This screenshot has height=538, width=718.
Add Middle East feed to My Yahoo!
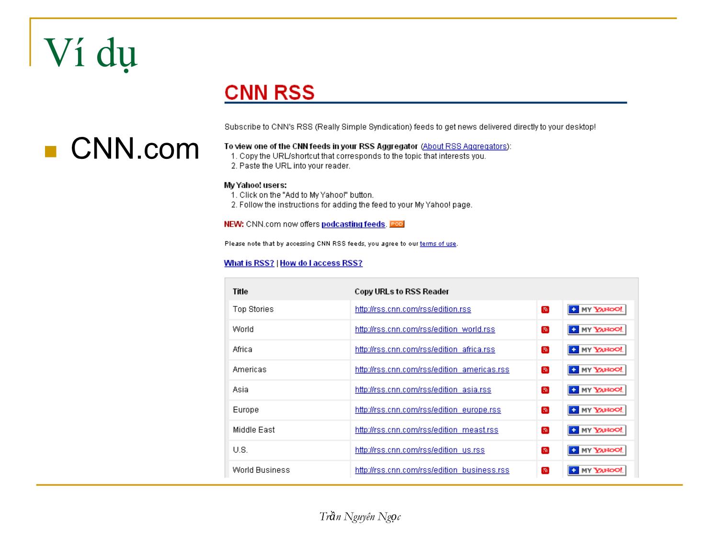pos(597,430)
